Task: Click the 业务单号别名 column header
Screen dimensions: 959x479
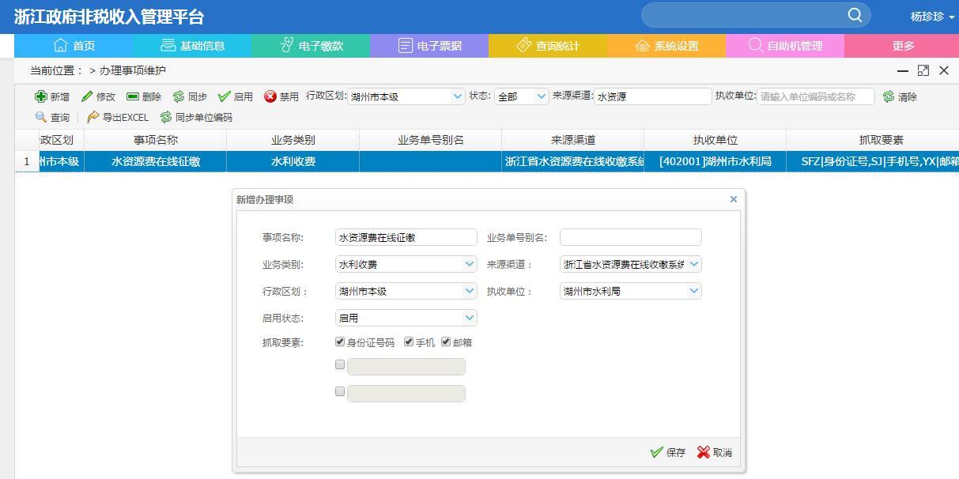Action: (430, 140)
